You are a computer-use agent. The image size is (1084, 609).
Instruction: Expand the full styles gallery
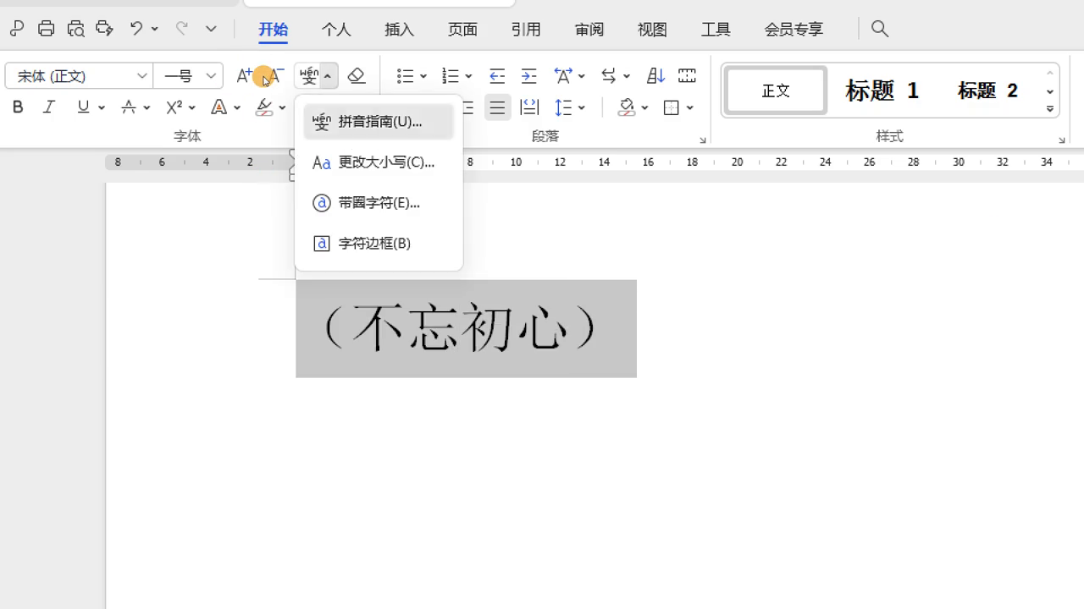pyautogui.click(x=1050, y=109)
